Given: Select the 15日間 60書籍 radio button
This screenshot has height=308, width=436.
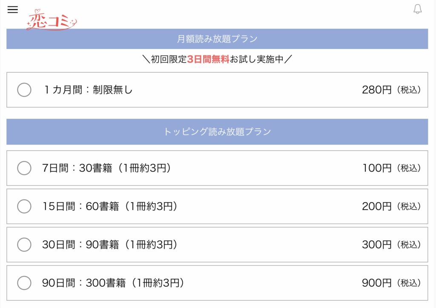Looking at the screenshot, I should pos(24,206).
